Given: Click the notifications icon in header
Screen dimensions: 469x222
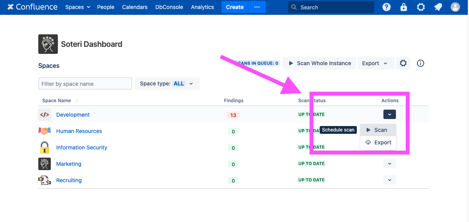Looking at the screenshot, I should click(x=438, y=7).
